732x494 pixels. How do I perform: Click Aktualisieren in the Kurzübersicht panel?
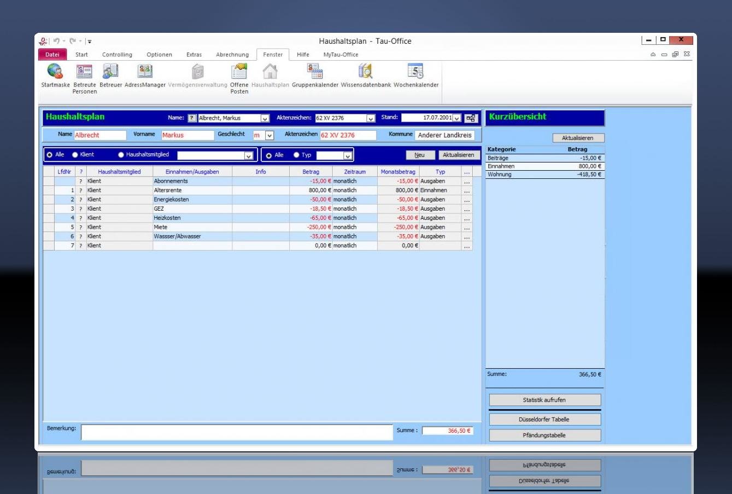(x=577, y=138)
